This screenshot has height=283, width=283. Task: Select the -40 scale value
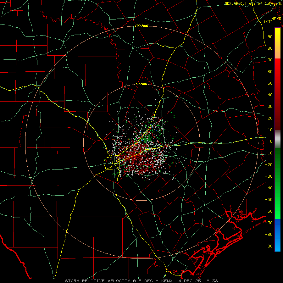(x=269, y=188)
